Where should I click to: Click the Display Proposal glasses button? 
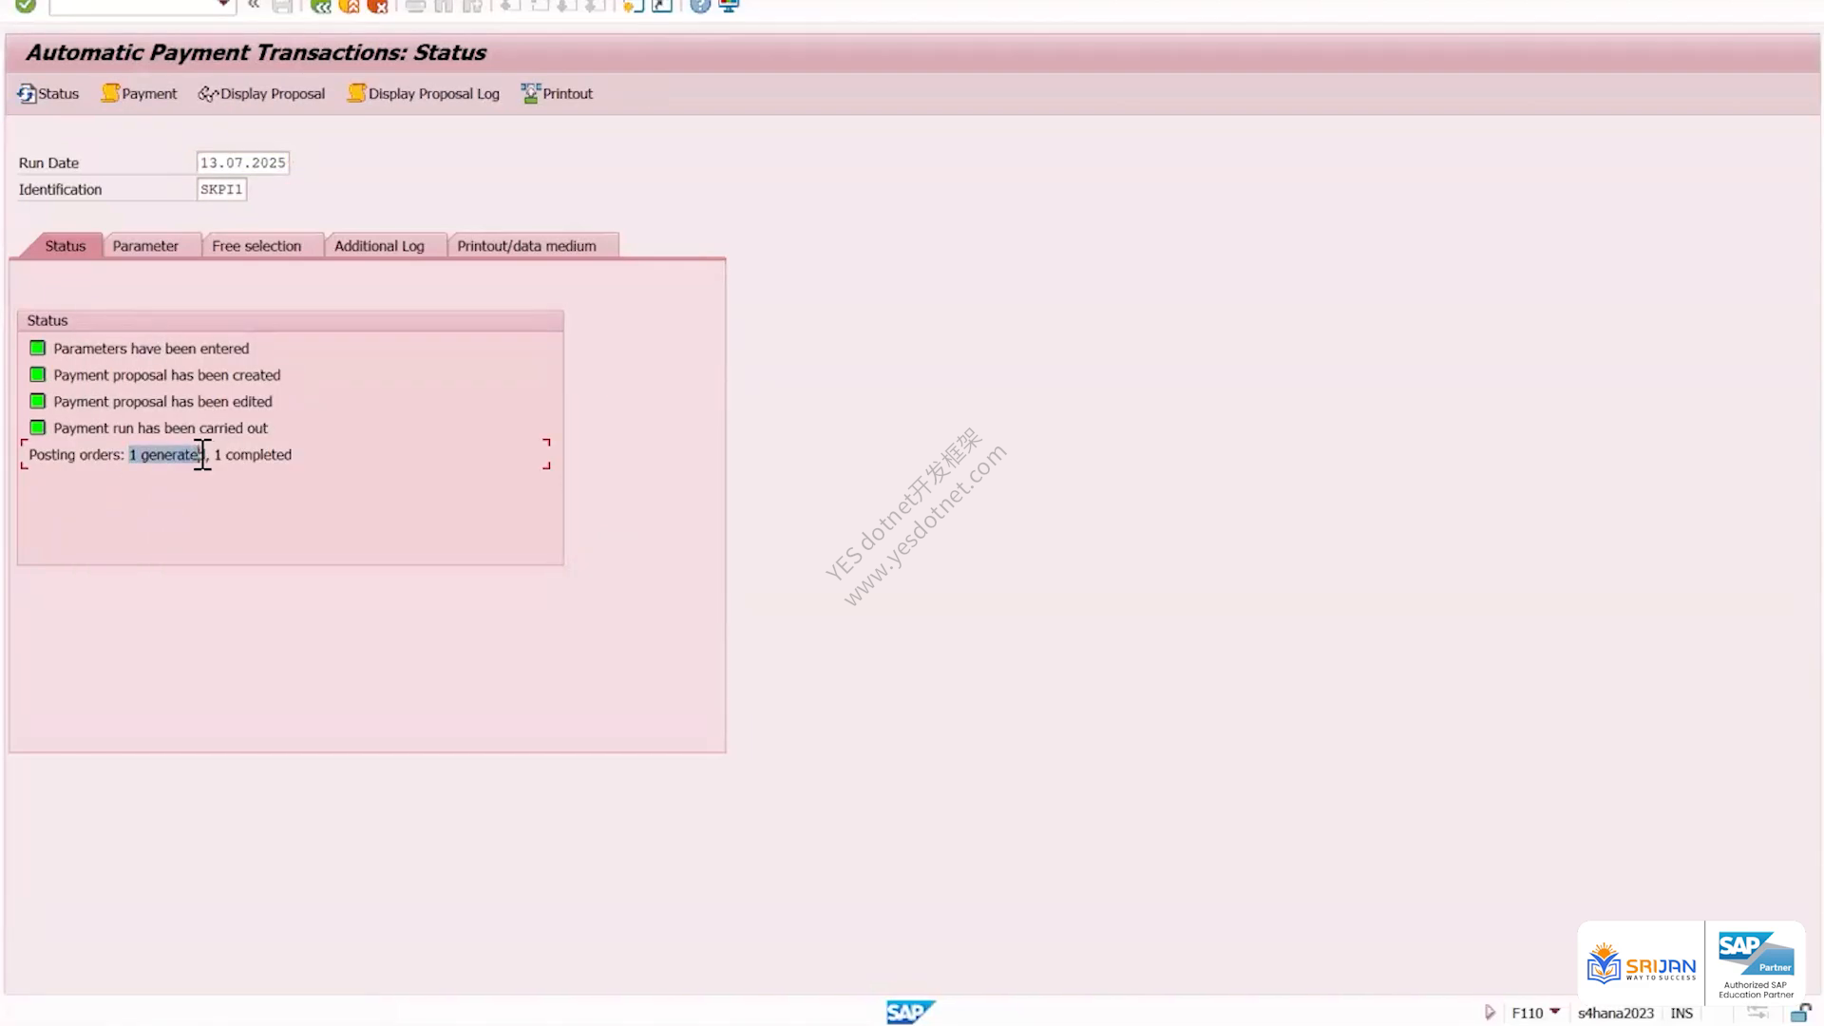click(x=261, y=93)
